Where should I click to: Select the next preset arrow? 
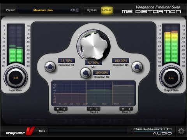[74, 10]
